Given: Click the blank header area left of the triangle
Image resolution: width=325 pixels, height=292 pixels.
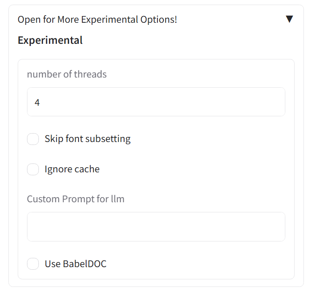Looking at the screenshot, I should click(x=232, y=19).
